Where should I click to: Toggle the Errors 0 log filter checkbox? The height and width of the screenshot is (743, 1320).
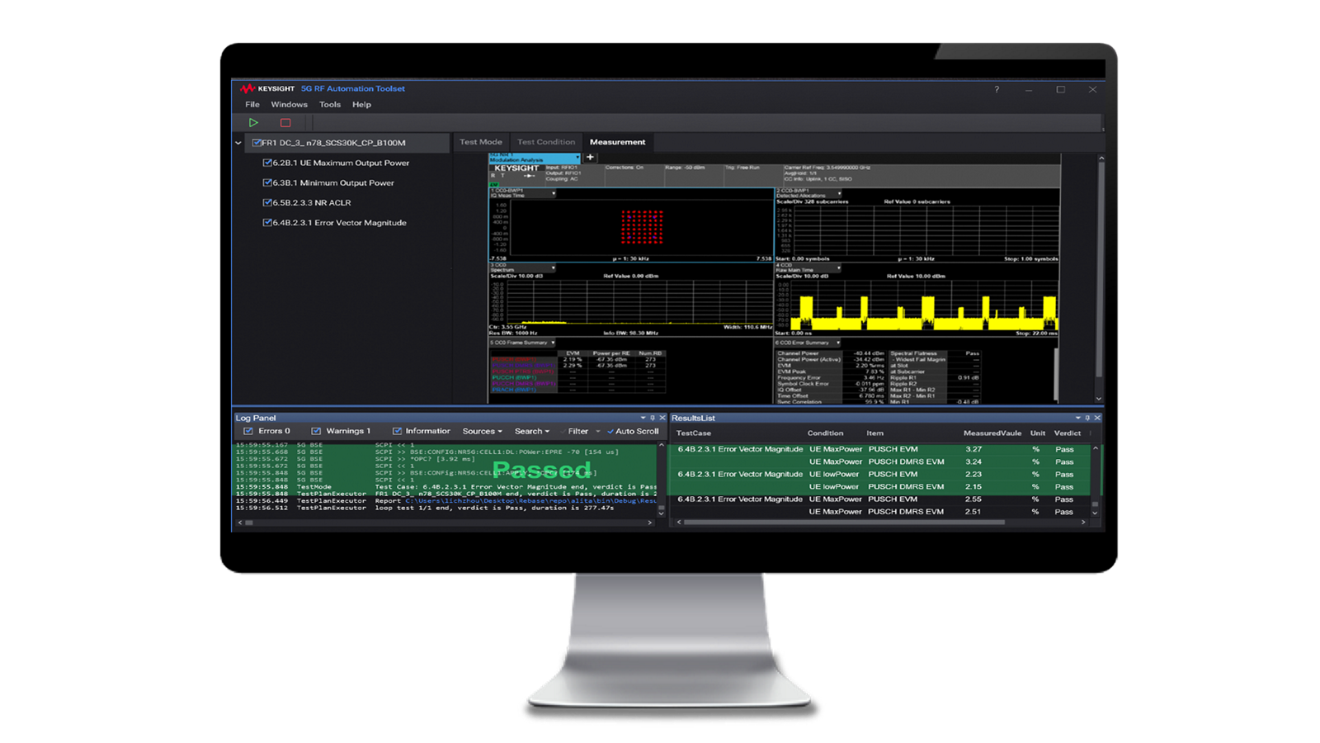click(248, 431)
